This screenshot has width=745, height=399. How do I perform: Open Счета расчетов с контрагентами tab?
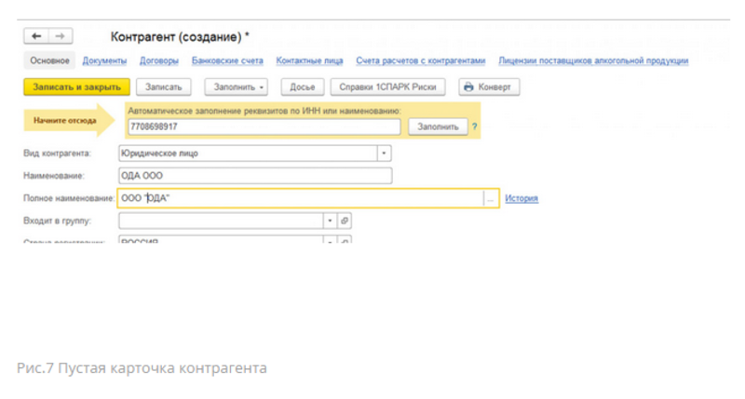pyautogui.click(x=421, y=61)
